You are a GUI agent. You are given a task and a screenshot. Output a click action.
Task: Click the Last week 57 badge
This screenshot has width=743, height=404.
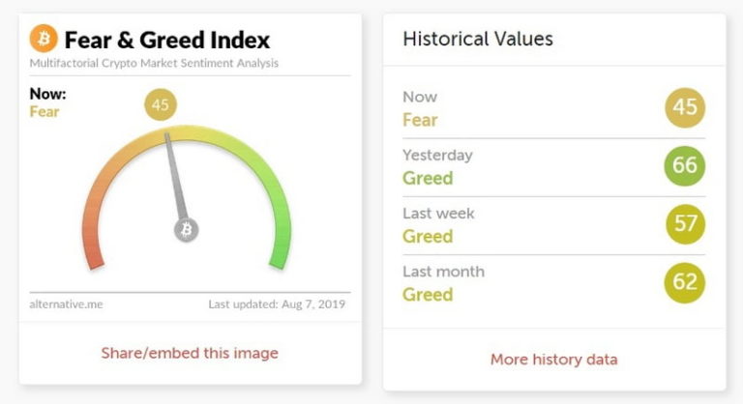click(685, 224)
